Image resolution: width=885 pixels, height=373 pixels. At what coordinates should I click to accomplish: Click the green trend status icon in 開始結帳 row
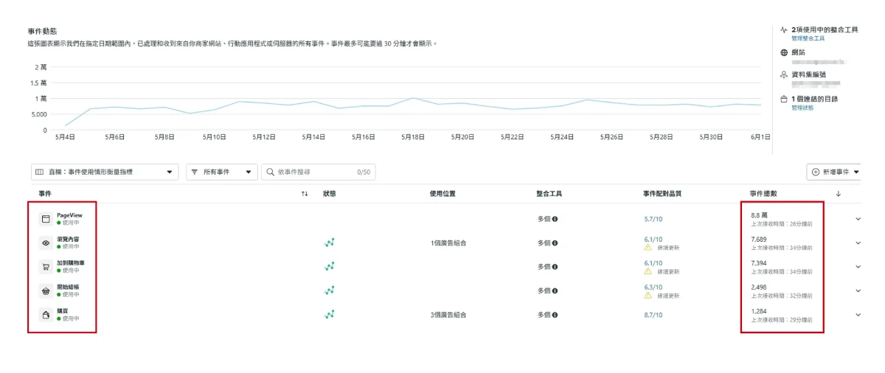(x=330, y=290)
